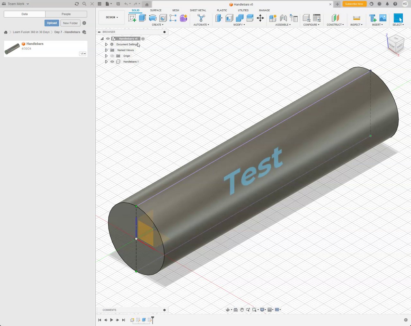Image resolution: width=411 pixels, height=326 pixels.
Task: Select the Pan hand tool
Action: (242, 310)
